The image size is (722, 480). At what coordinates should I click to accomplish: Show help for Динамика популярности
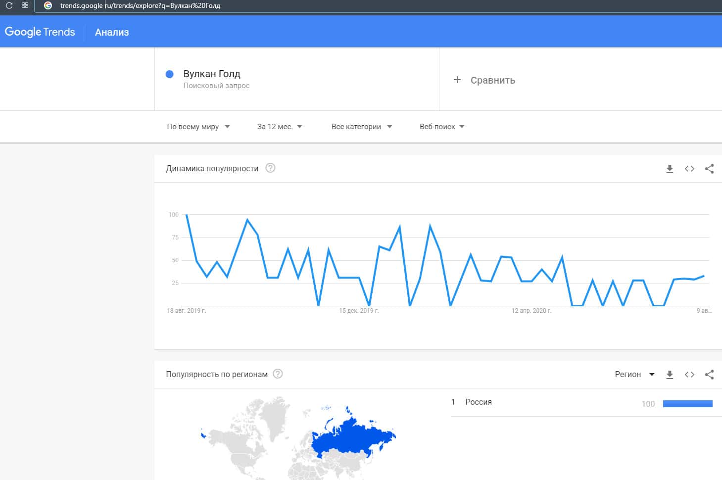[x=270, y=168]
